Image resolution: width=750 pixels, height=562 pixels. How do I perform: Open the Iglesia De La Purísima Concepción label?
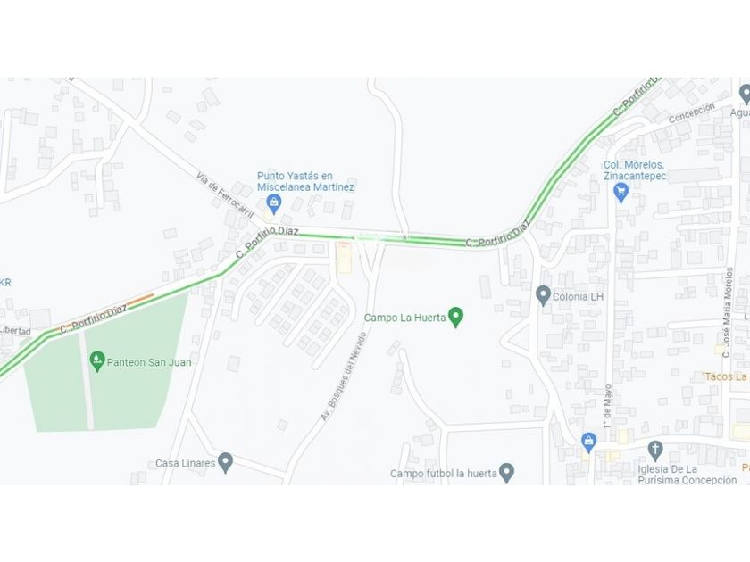pos(687,475)
